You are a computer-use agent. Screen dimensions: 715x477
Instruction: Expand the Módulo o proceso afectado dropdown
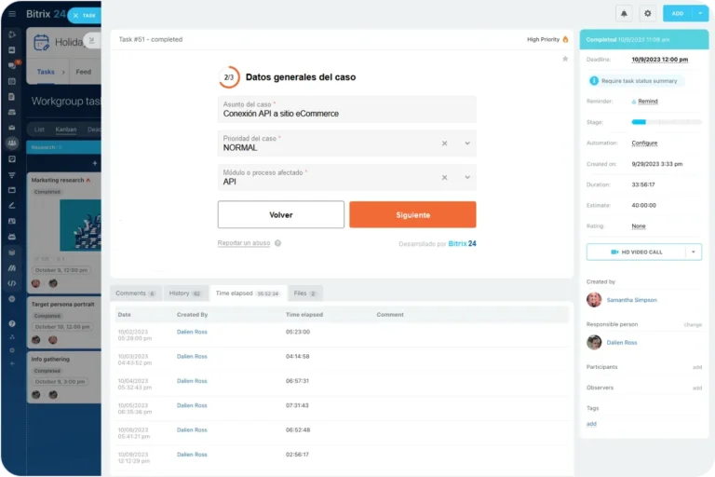click(x=467, y=178)
